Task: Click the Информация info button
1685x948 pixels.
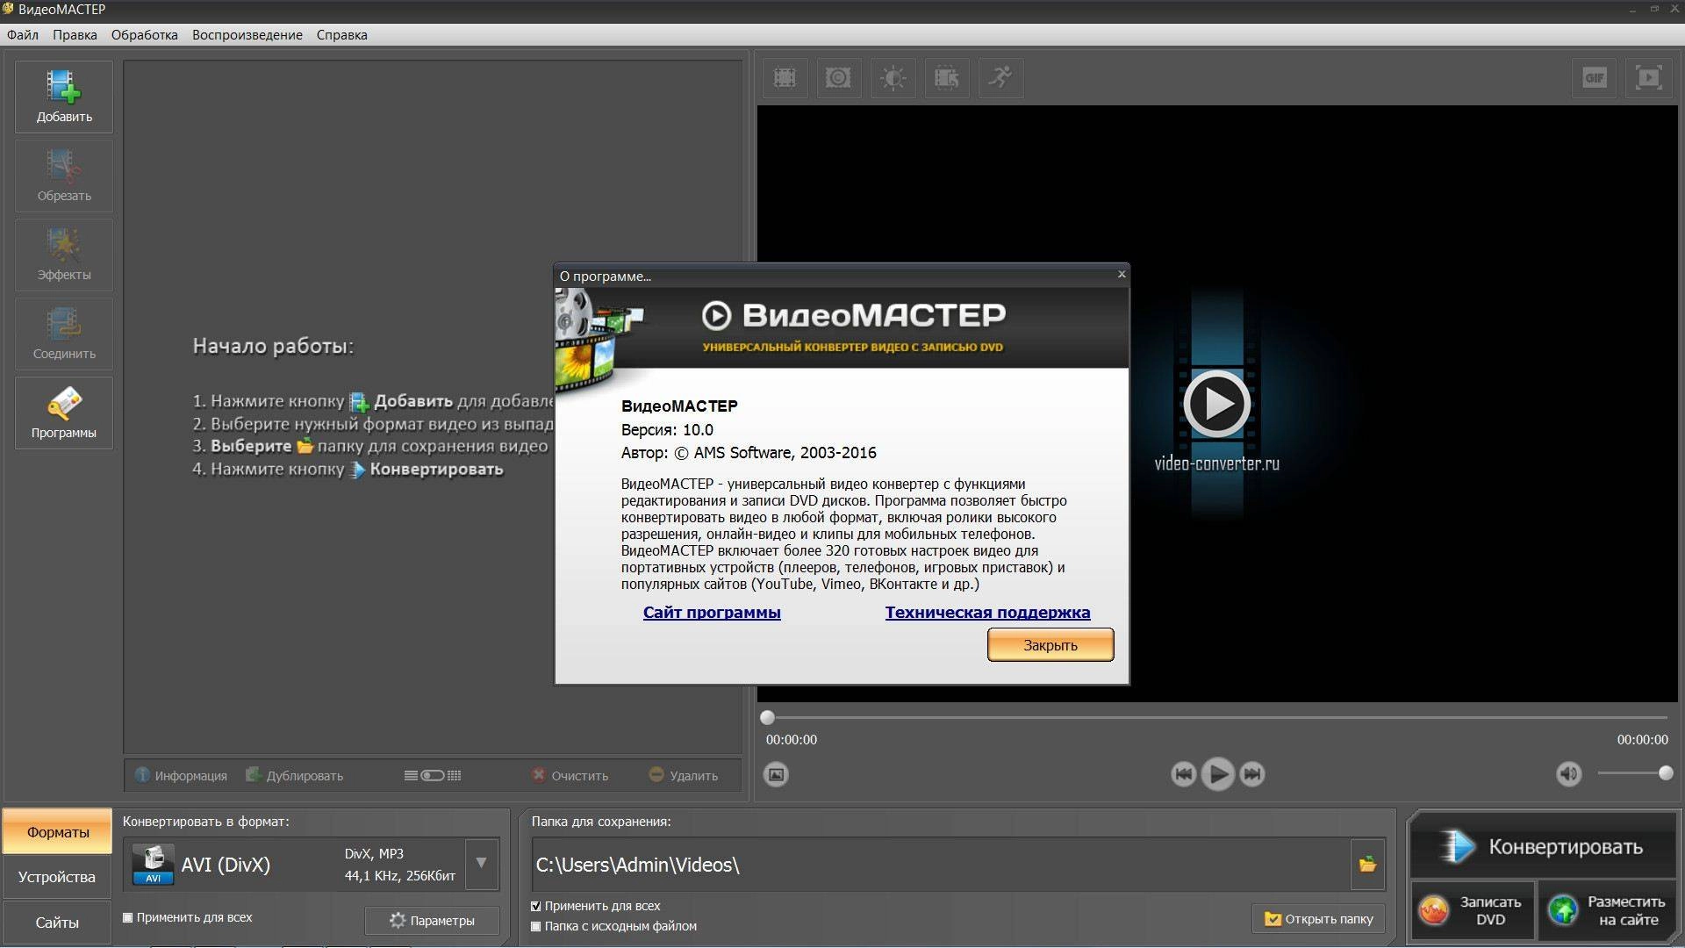Action: coord(182,776)
